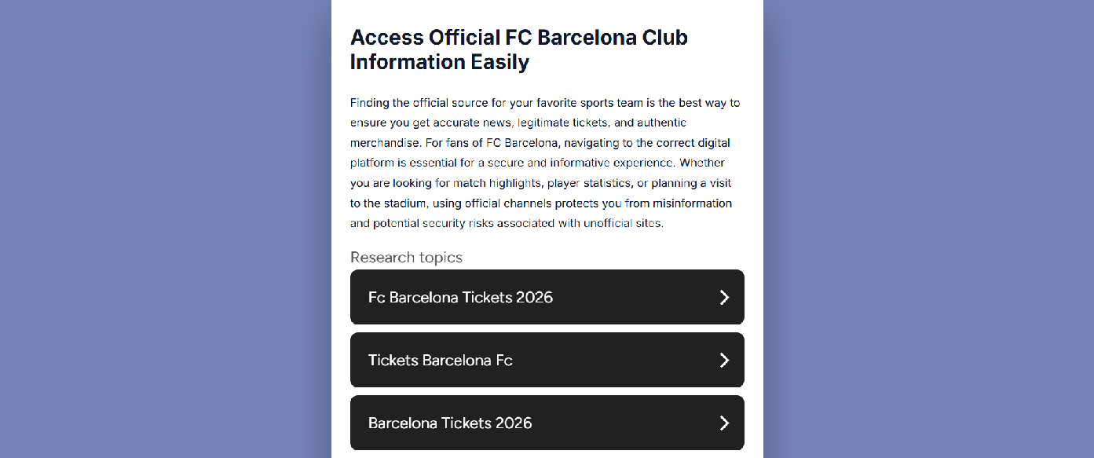
Task: Open the Tickets Barcelona Fc topic
Action: click(547, 360)
